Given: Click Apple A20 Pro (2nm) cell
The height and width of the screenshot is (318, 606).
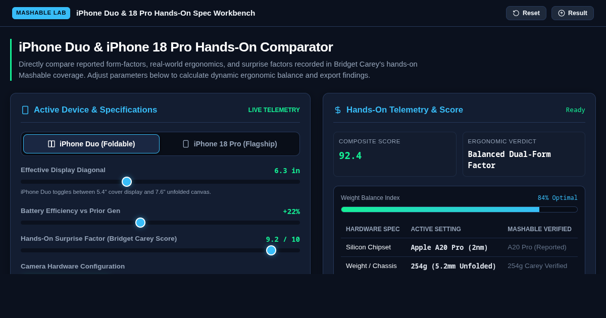Looking at the screenshot, I should pyautogui.click(x=449, y=247).
